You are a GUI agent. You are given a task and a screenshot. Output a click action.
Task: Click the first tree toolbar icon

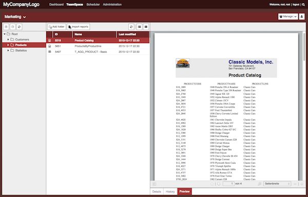pyautogui.click(x=6, y=27)
